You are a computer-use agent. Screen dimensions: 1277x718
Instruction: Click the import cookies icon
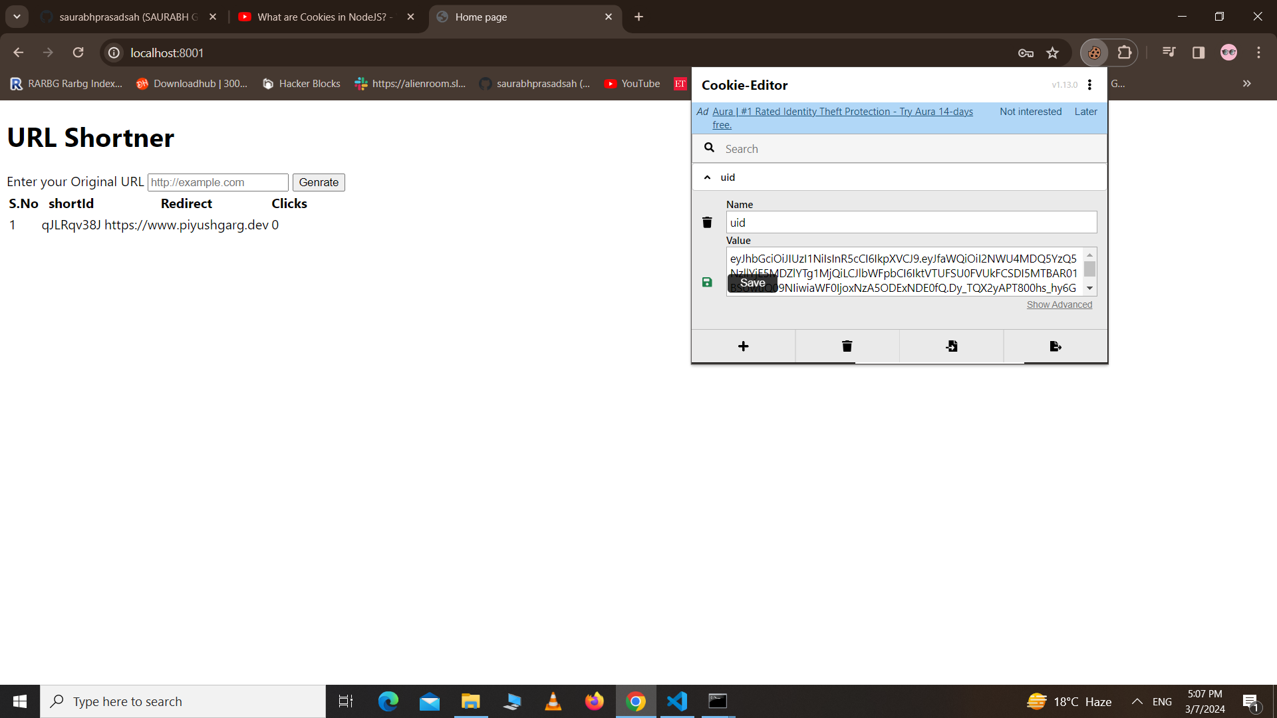click(951, 346)
